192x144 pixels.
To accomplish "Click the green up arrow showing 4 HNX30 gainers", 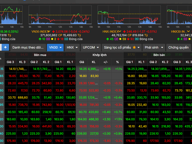I will click(x=178, y=39).
